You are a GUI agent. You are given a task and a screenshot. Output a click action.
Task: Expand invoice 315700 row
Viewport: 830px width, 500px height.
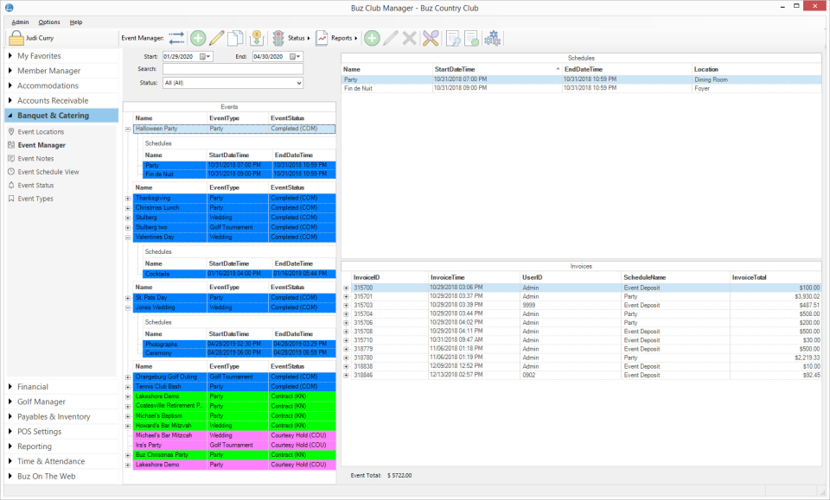pos(346,288)
